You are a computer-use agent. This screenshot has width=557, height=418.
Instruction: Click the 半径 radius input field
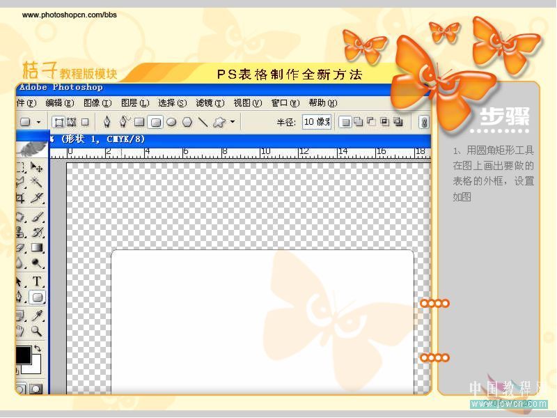pos(317,122)
